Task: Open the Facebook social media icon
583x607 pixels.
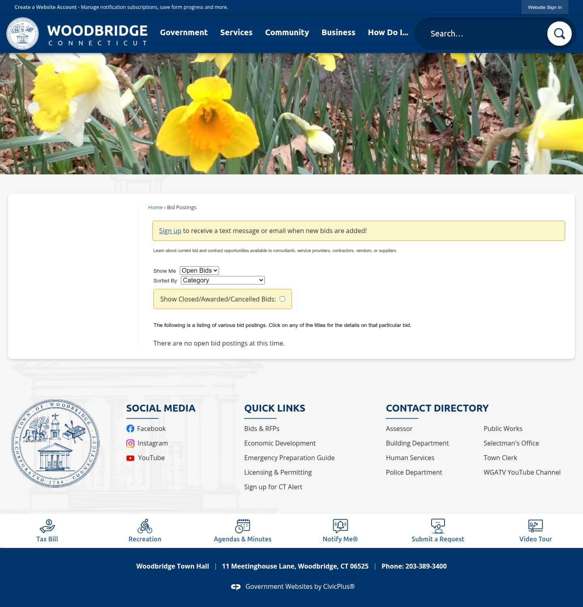Action: coord(130,428)
